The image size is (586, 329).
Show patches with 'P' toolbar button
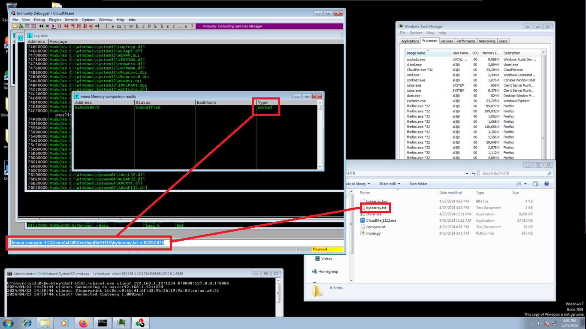pyautogui.click(x=149, y=26)
